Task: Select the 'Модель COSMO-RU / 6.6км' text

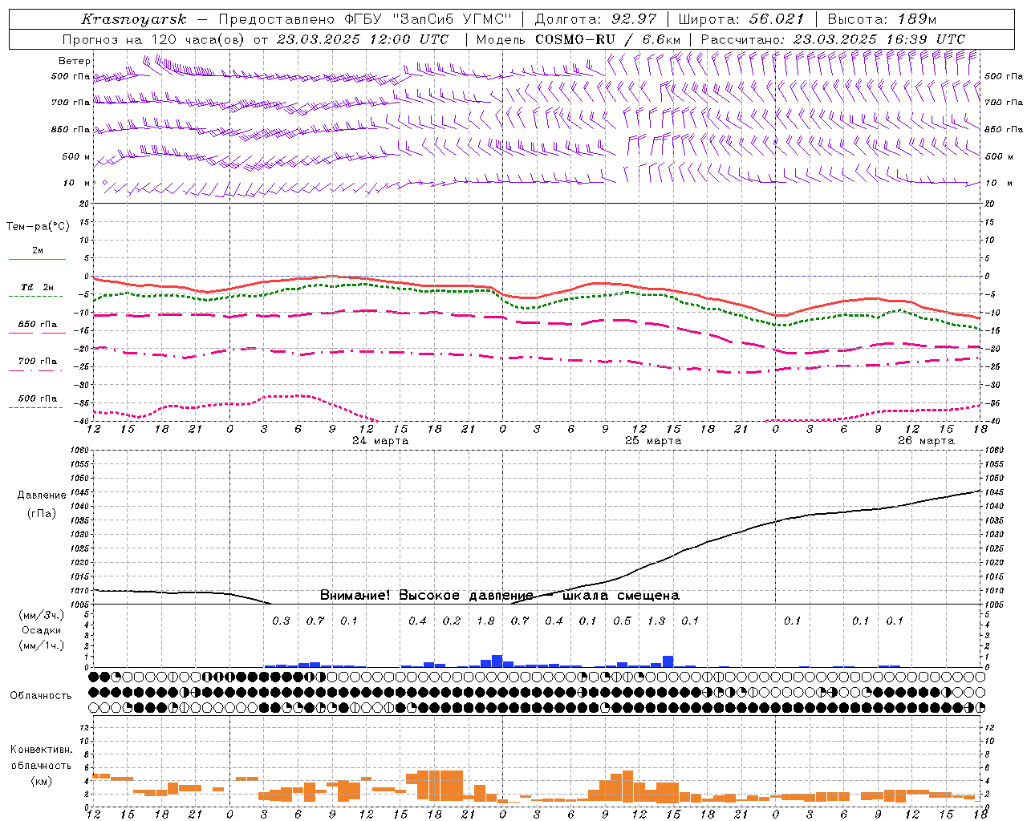Action: tap(578, 39)
